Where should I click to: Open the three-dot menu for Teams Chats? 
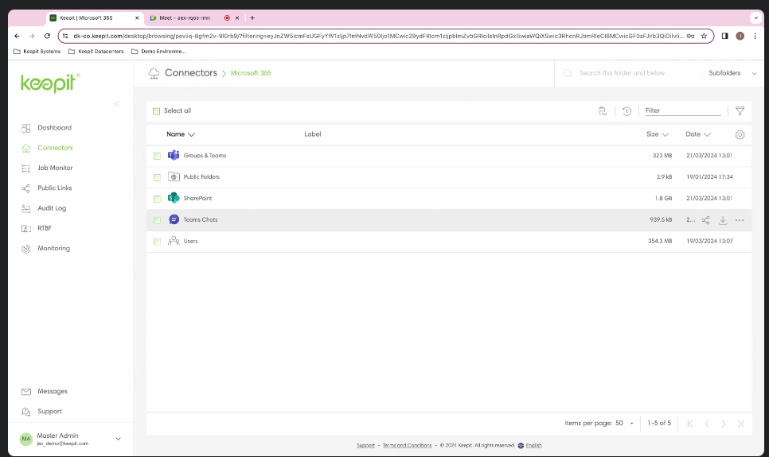[740, 220]
